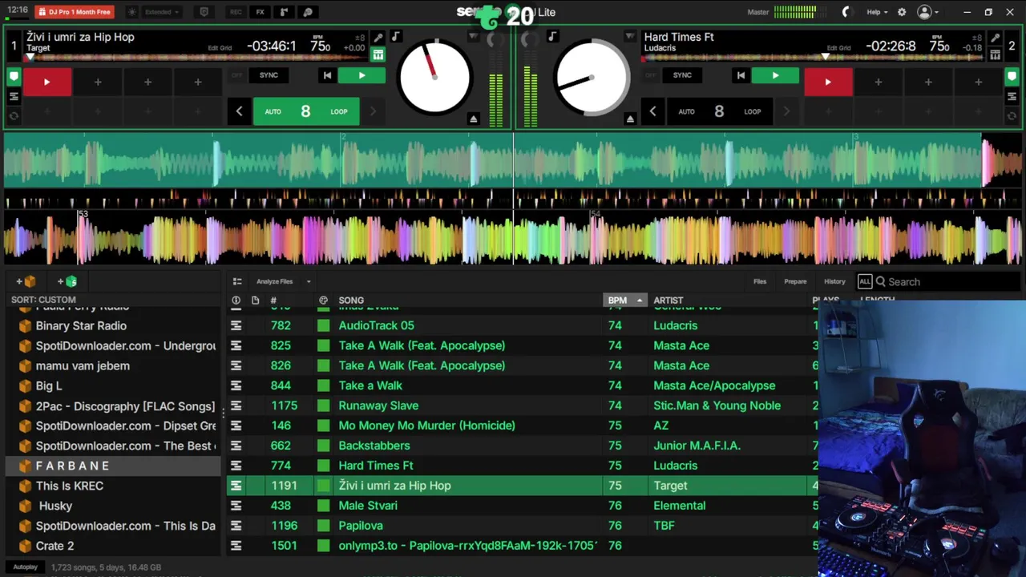The image size is (1026, 577).
Task: Open the Files panel tab
Action: pyautogui.click(x=760, y=281)
